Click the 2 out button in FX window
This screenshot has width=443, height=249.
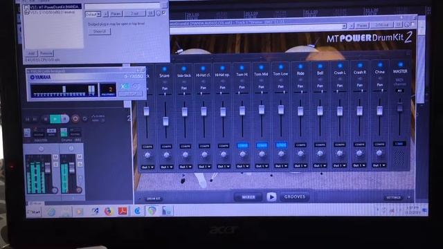[134, 13]
